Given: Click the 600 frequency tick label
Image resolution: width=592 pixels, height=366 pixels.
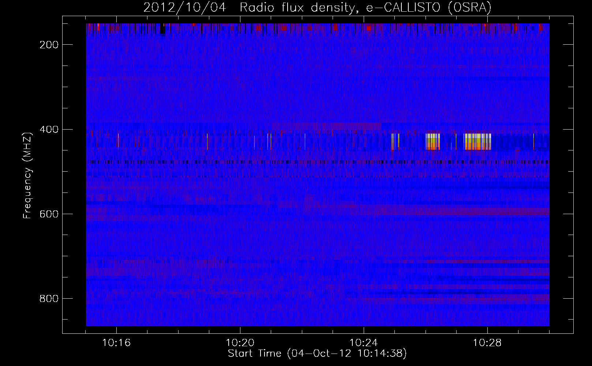Looking at the screenshot, I should click(49, 214).
